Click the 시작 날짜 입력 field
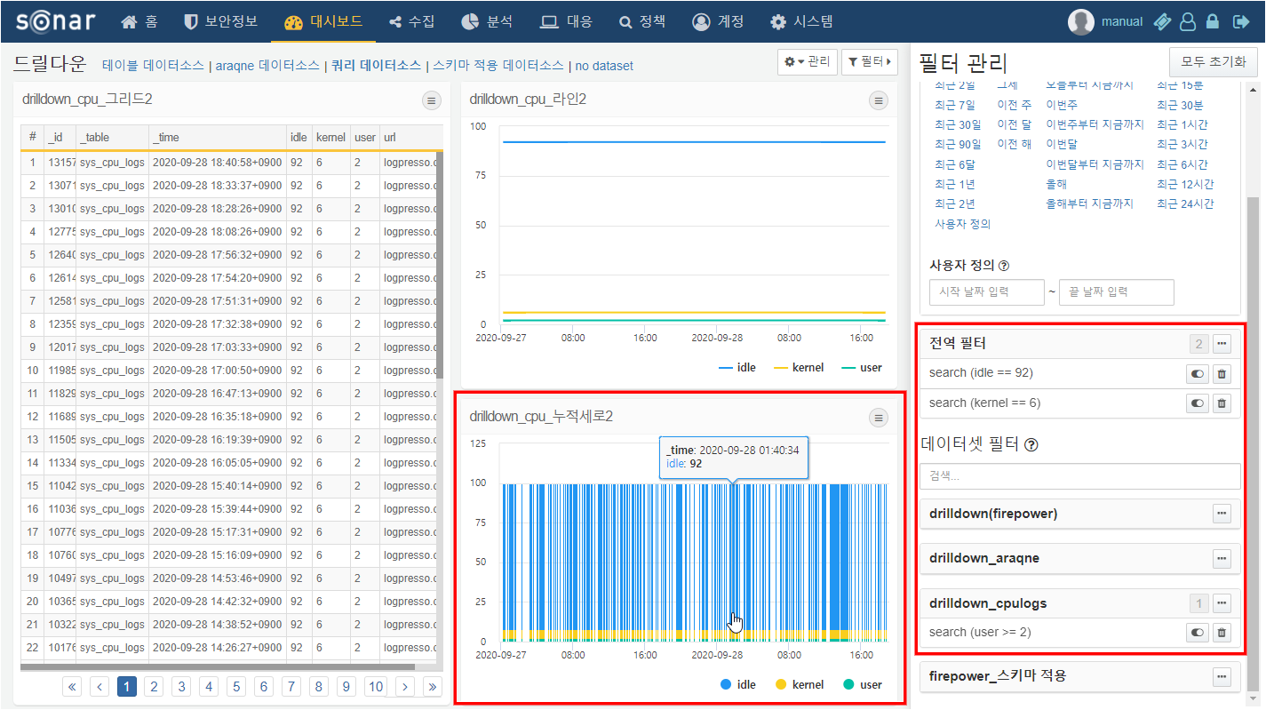Image resolution: width=1266 pixels, height=710 pixels. coord(986,292)
